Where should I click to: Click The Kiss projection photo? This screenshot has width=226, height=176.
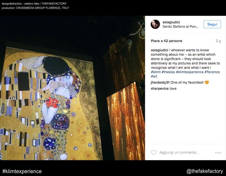pos(72,88)
